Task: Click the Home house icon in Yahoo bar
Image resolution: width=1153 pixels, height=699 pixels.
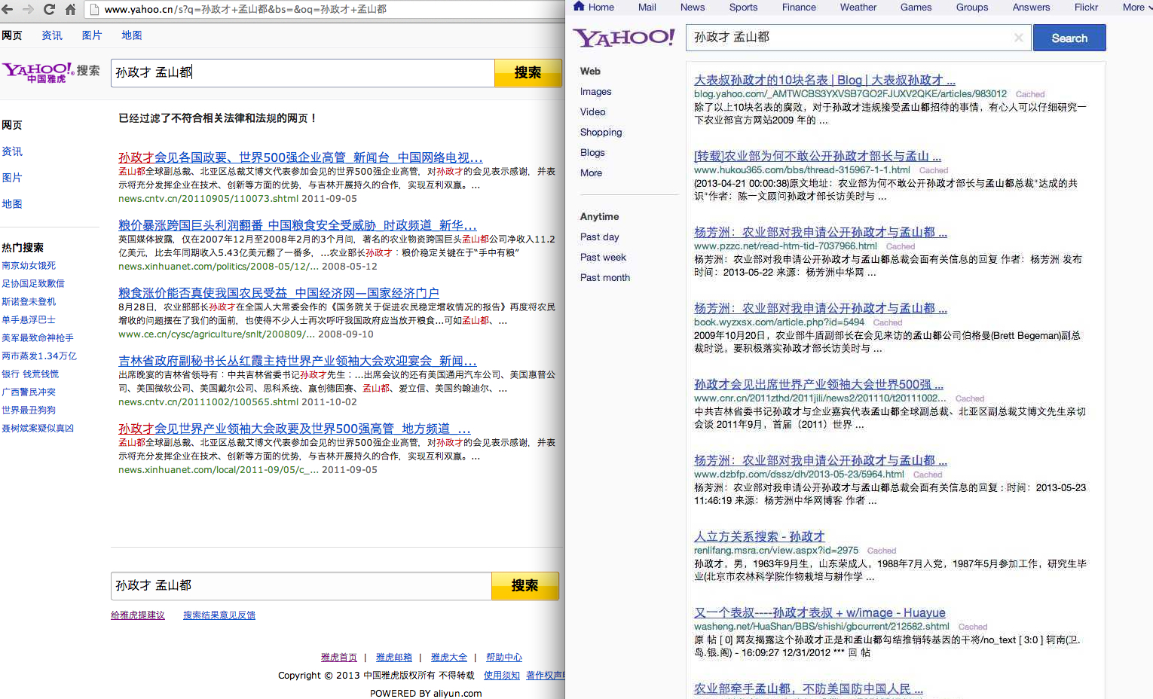Action: 579,6
